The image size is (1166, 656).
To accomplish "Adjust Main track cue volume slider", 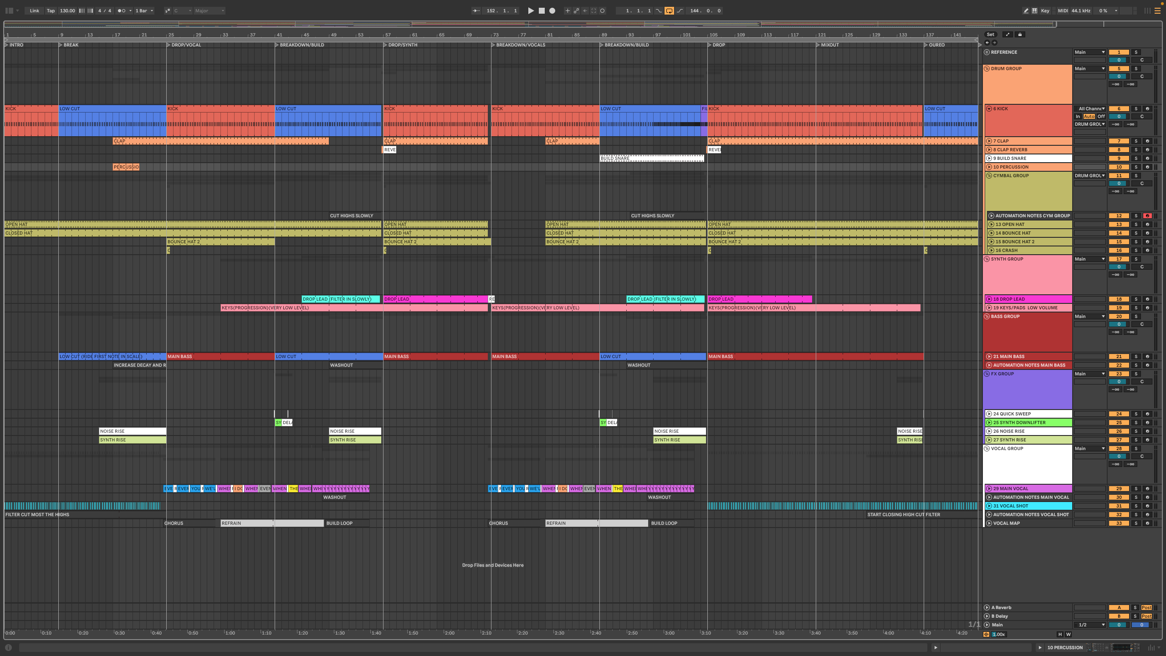I will pos(1141,625).
